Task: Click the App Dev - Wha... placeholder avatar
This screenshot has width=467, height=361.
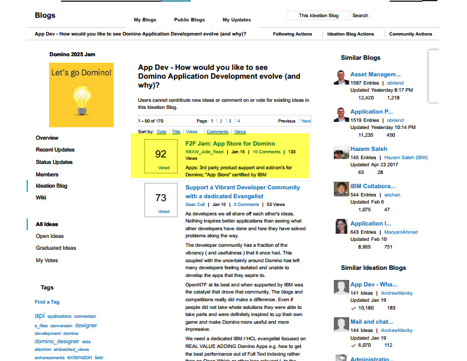Action: 342,288
